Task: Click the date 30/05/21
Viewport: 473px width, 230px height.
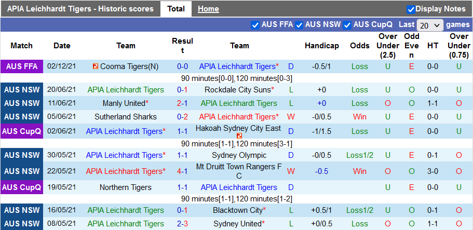Action: click(x=62, y=155)
